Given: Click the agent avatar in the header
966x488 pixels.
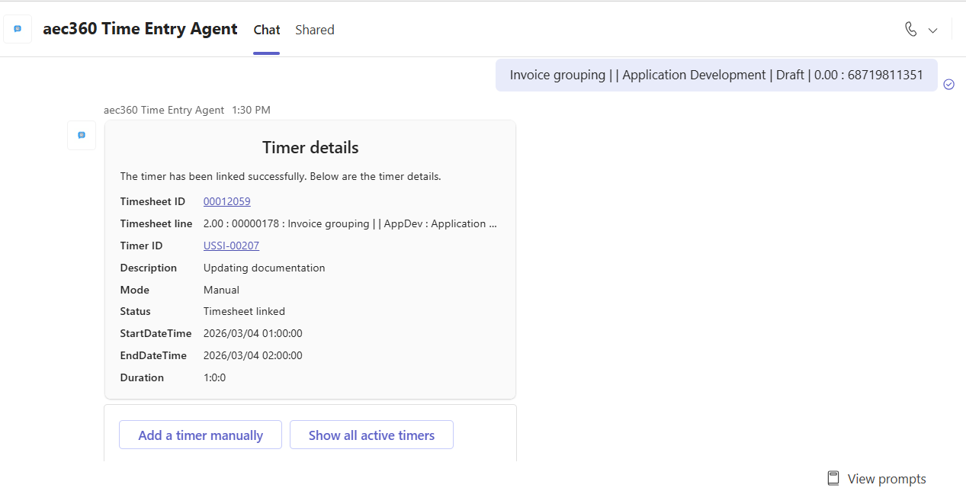Looking at the screenshot, I should [x=18, y=29].
